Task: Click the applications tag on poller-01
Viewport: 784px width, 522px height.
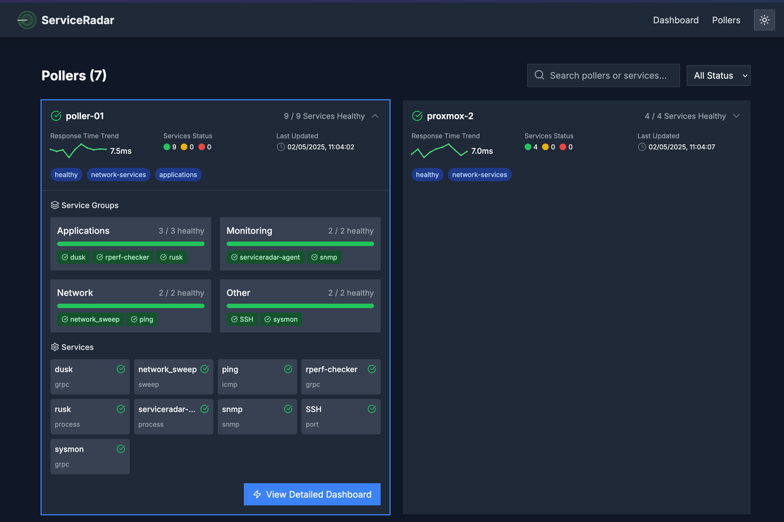Action: click(x=178, y=175)
